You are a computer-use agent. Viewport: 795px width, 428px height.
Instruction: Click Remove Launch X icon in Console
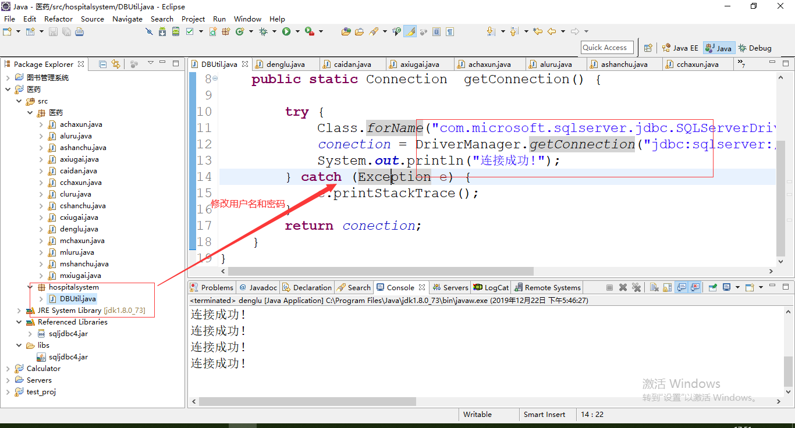[x=623, y=287]
